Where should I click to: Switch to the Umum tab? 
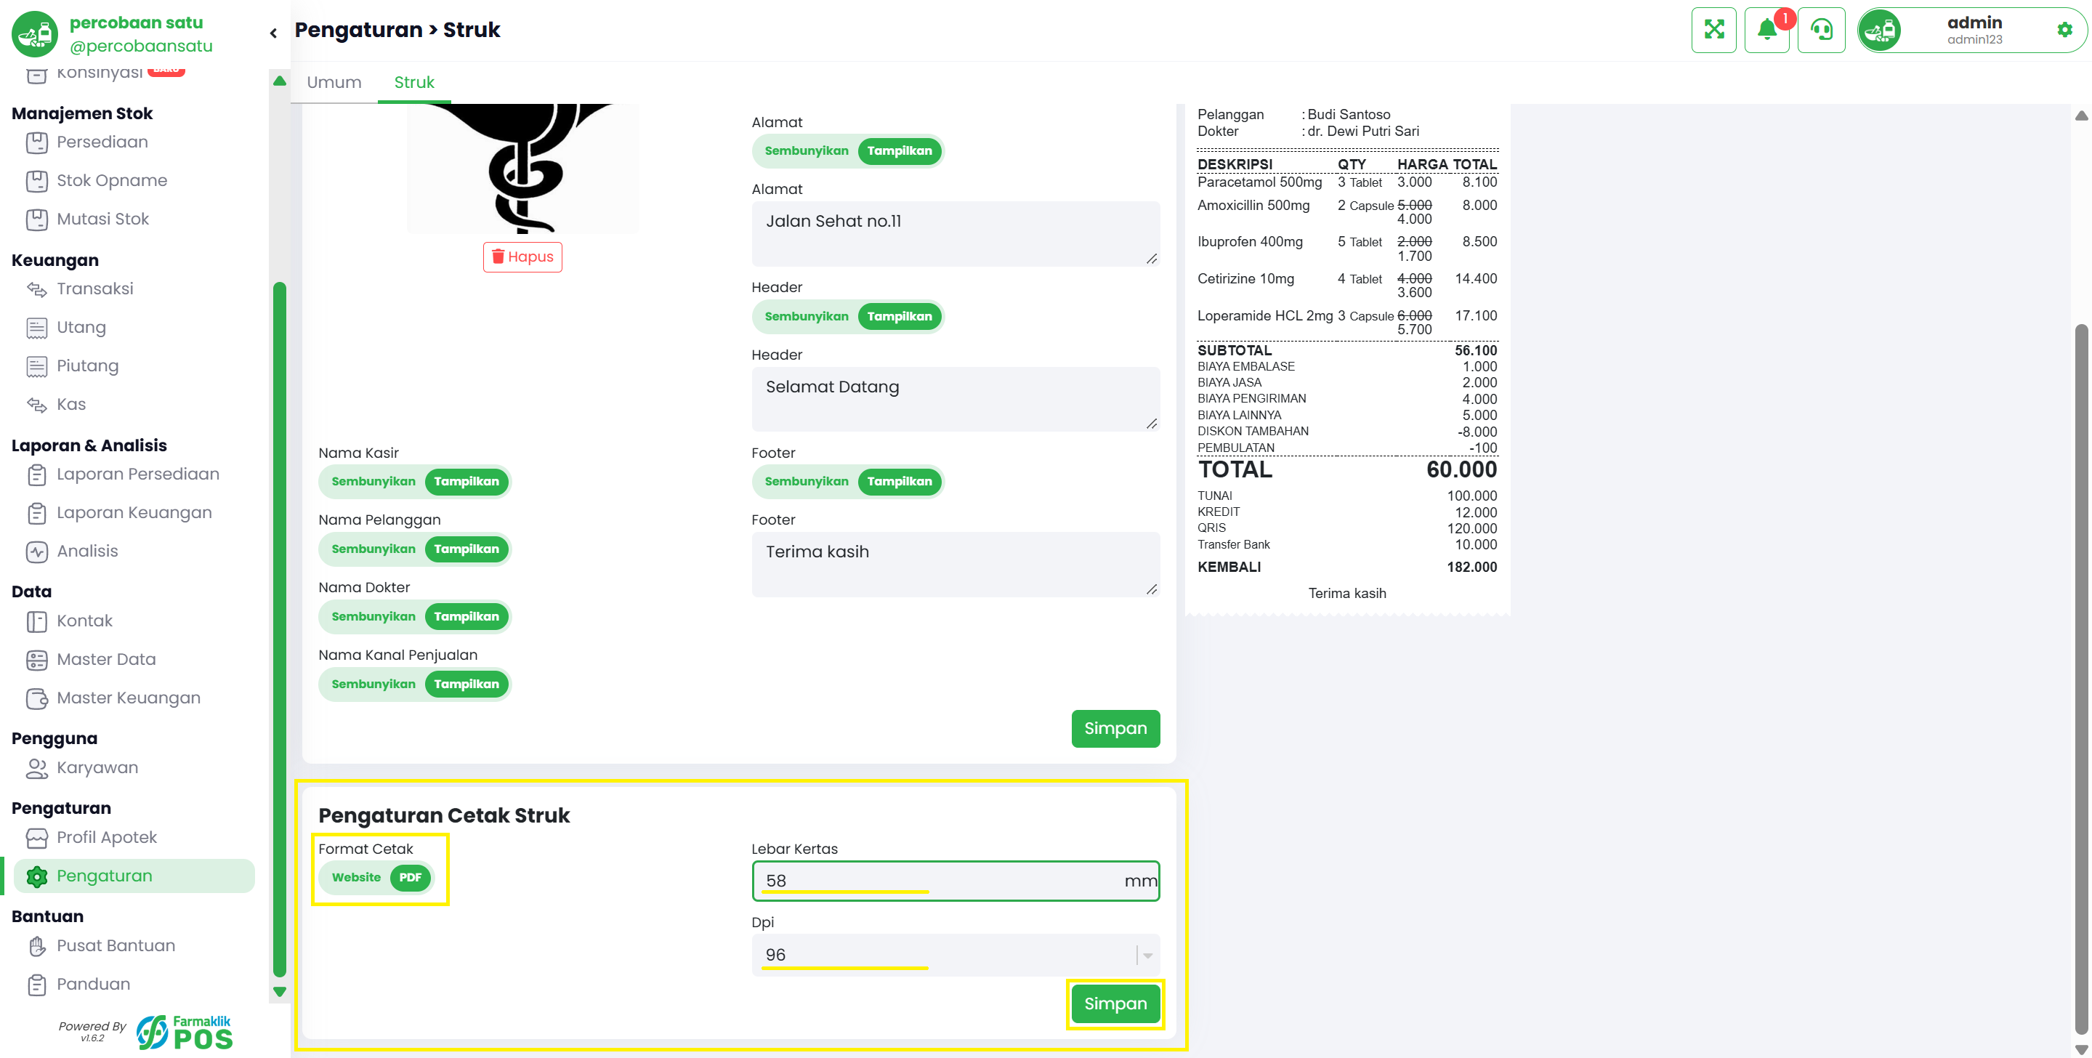(334, 82)
